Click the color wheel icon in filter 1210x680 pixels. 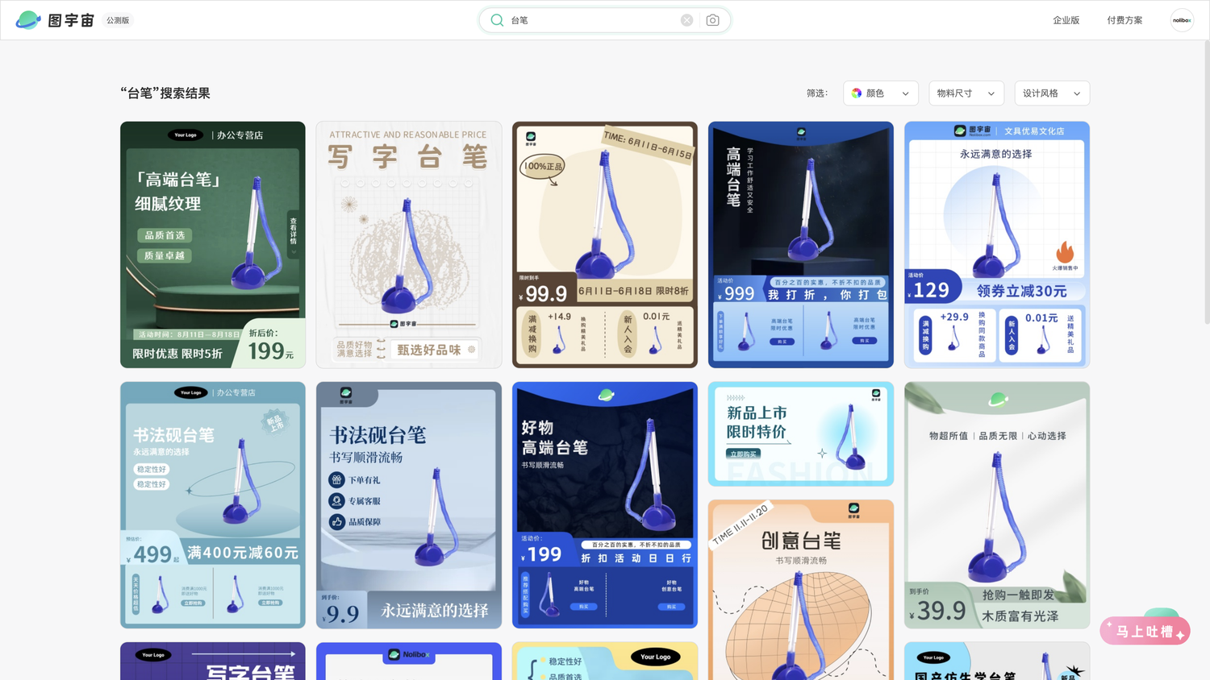tap(857, 93)
